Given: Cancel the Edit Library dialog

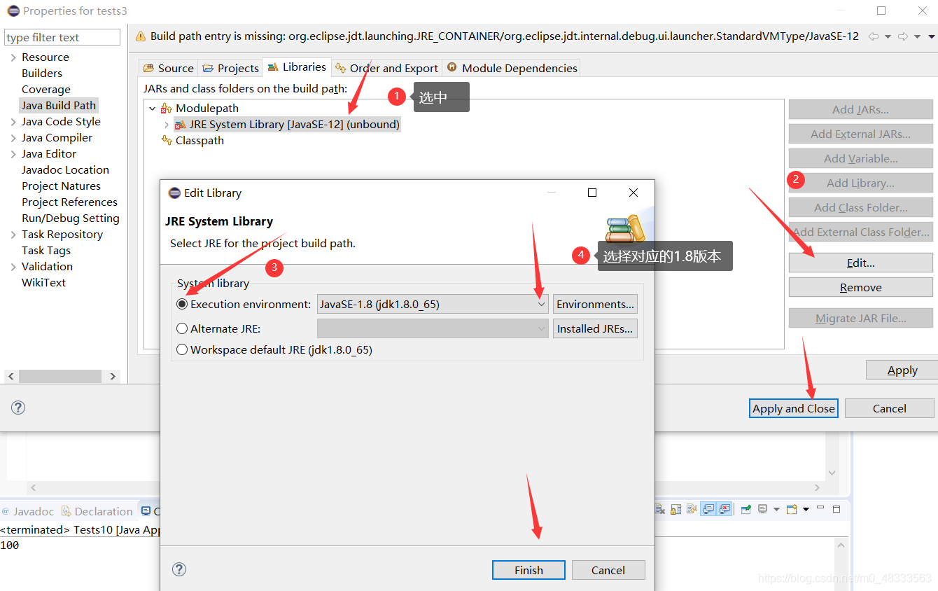Looking at the screenshot, I should pos(608,570).
